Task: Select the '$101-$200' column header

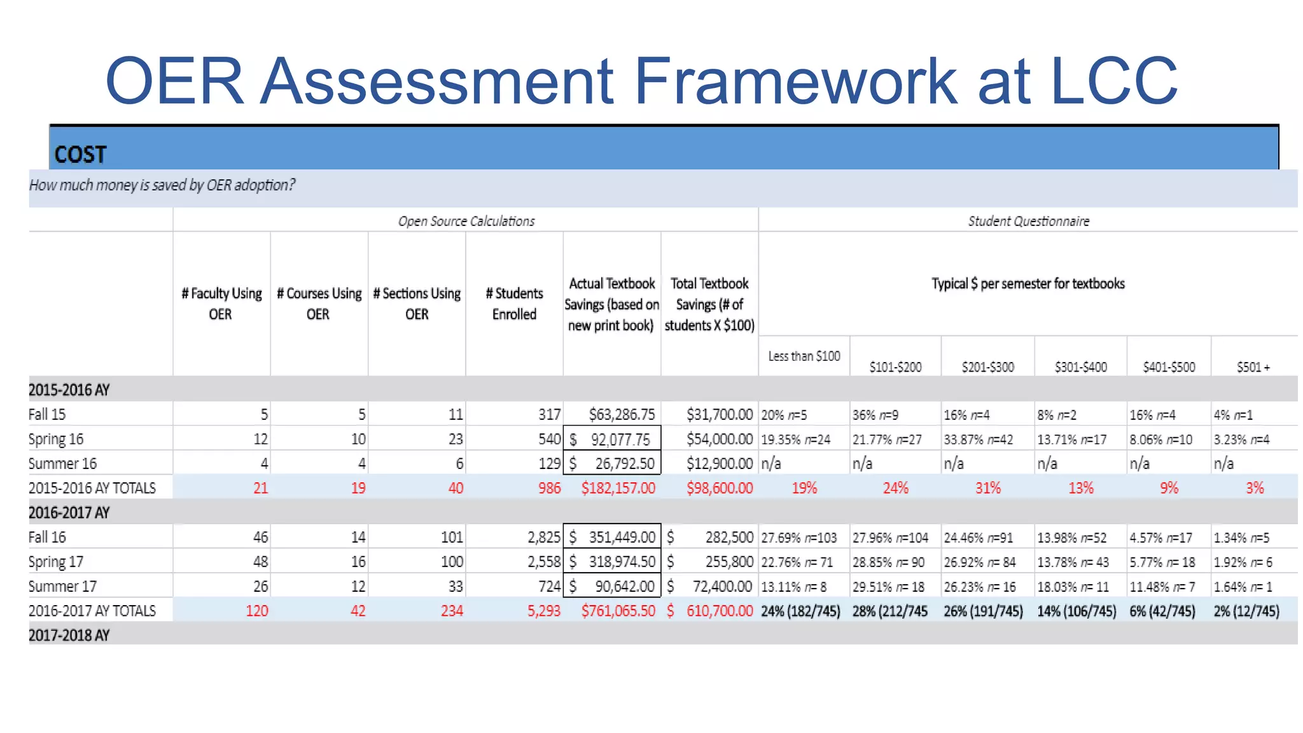Action: [x=895, y=366]
